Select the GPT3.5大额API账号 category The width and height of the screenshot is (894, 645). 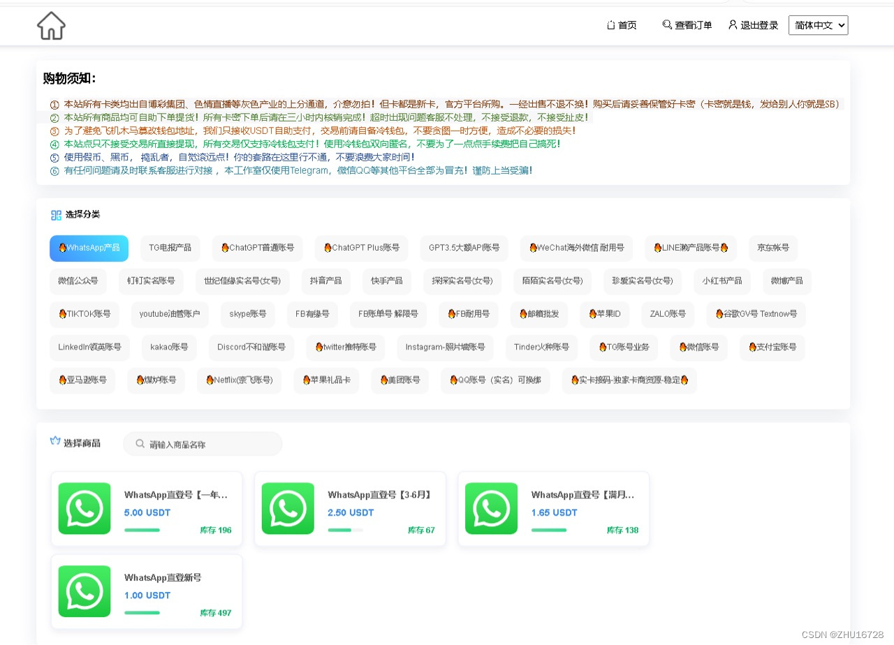tap(464, 248)
